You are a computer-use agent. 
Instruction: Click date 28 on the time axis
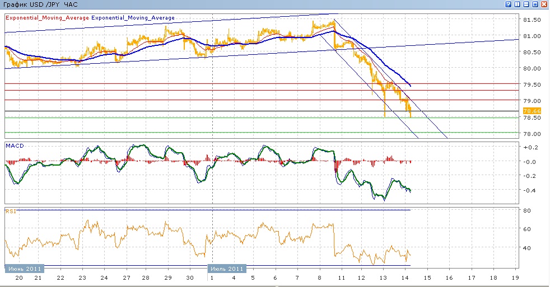(146, 278)
